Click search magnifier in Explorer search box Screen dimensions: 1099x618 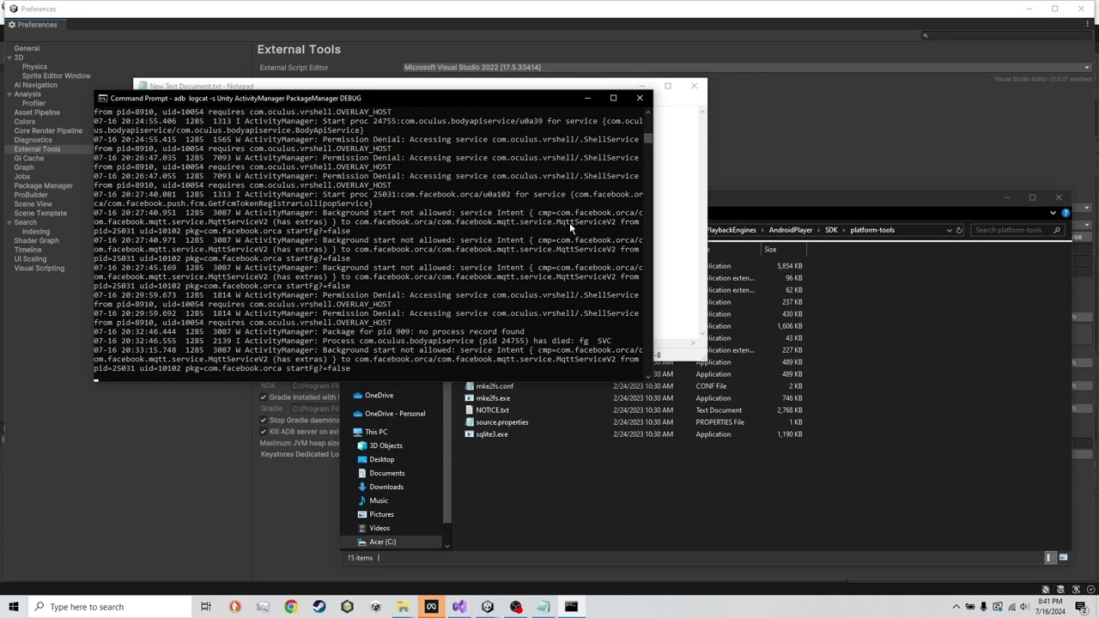point(1057,230)
